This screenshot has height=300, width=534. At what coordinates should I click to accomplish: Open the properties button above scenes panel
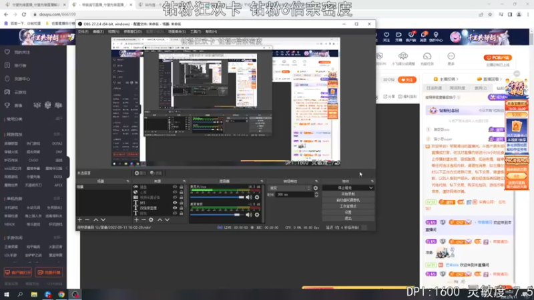click(140, 173)
